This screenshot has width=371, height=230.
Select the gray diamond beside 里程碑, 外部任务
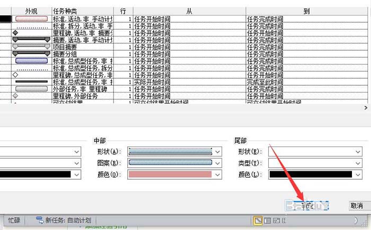pyautogui.click(x=15, y=96)
